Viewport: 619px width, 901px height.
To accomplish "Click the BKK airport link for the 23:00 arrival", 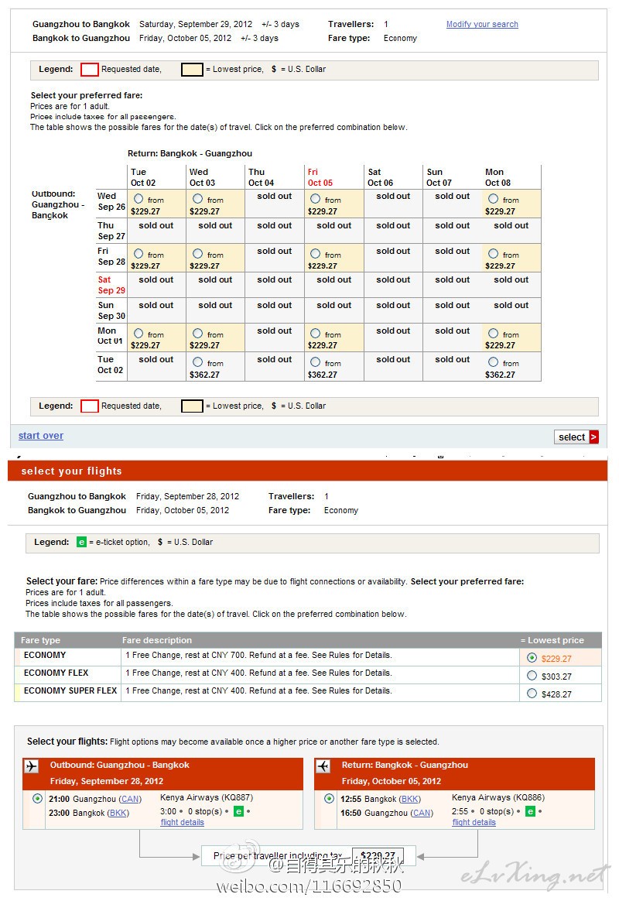I will coord(119,813).
